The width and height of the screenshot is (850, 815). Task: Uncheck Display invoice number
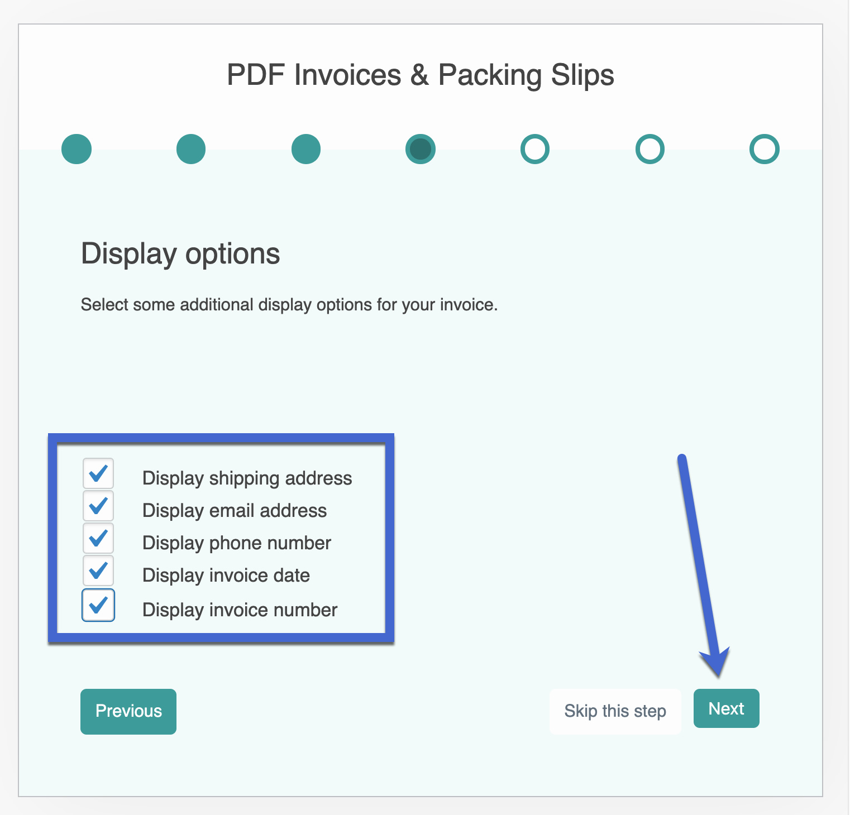click(98, 606)
